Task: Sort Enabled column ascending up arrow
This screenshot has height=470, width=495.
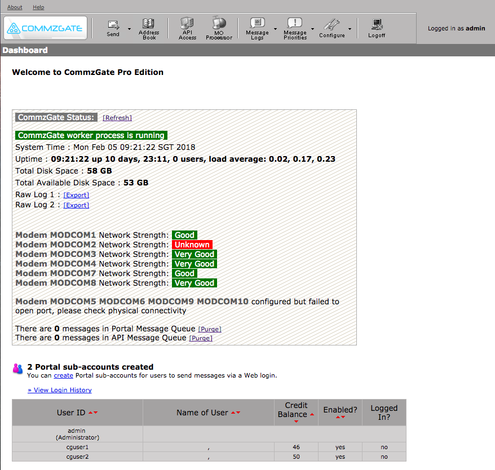Action: click(338, 417)
